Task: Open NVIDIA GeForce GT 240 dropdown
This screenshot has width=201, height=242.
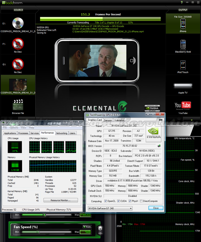Action: (x=110, y=208)
